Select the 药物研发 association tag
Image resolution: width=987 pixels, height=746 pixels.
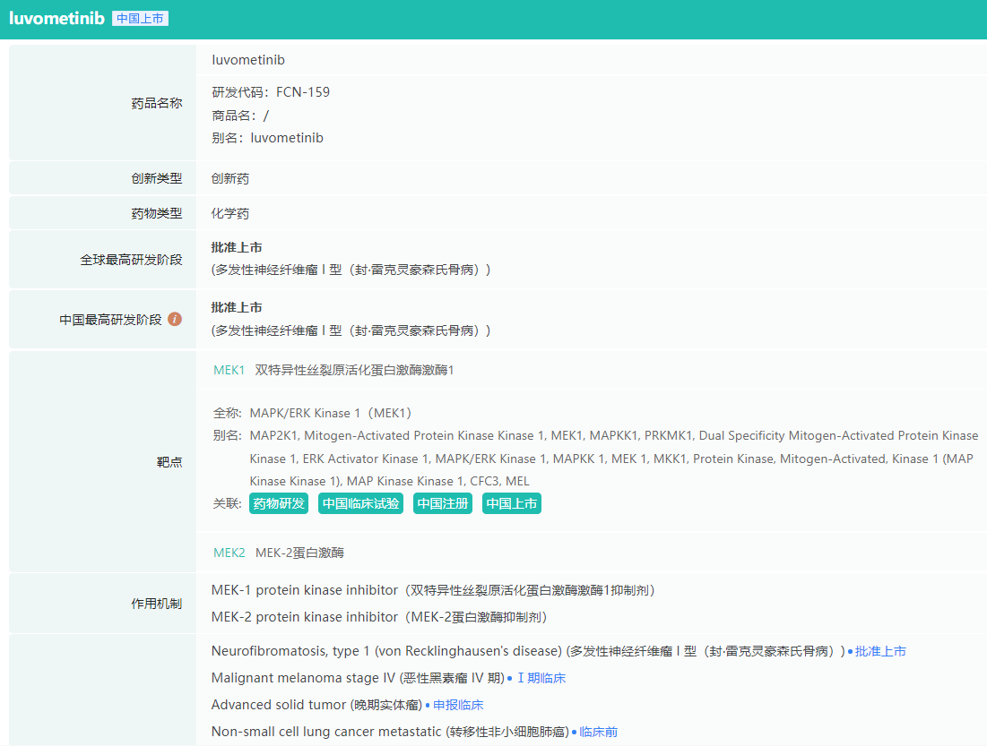pyautogui.click(x=279, y=503)
